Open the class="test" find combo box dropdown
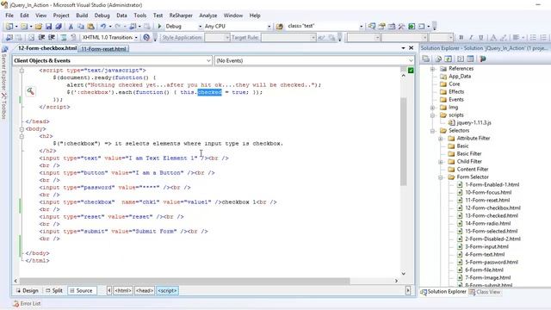551x310 pixels. tap(361, 26)
